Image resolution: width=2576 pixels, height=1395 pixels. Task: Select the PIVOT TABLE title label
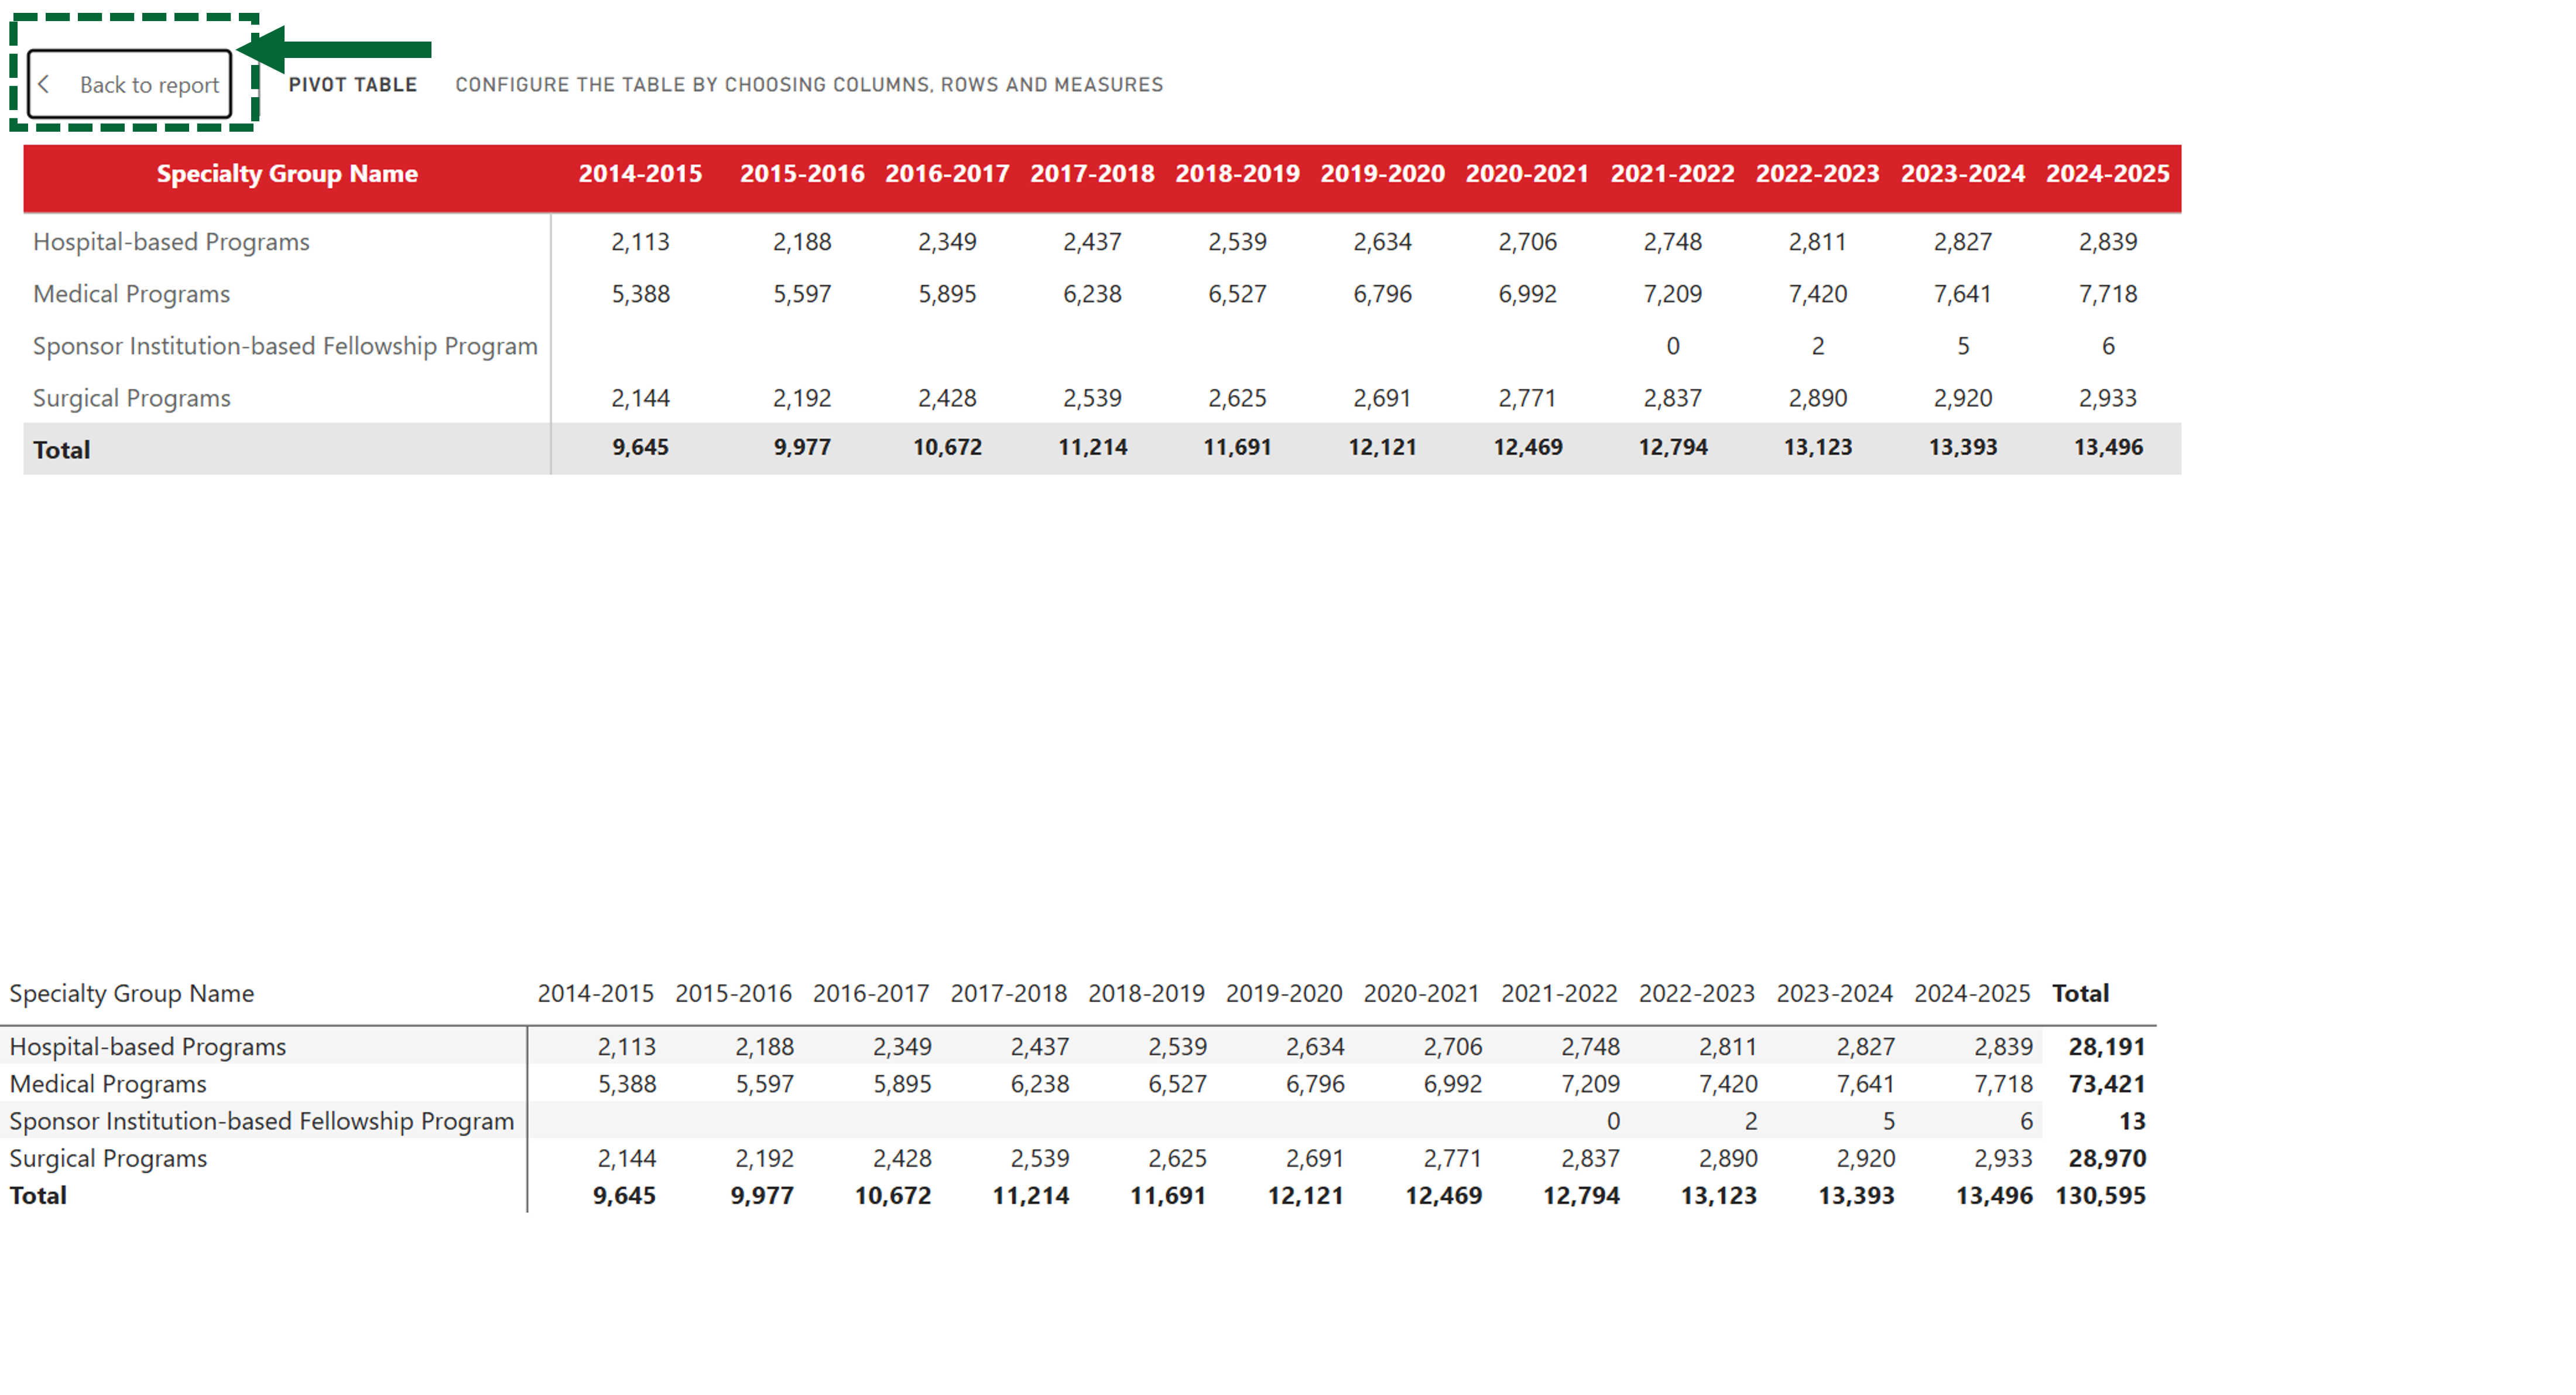point(353,85)
